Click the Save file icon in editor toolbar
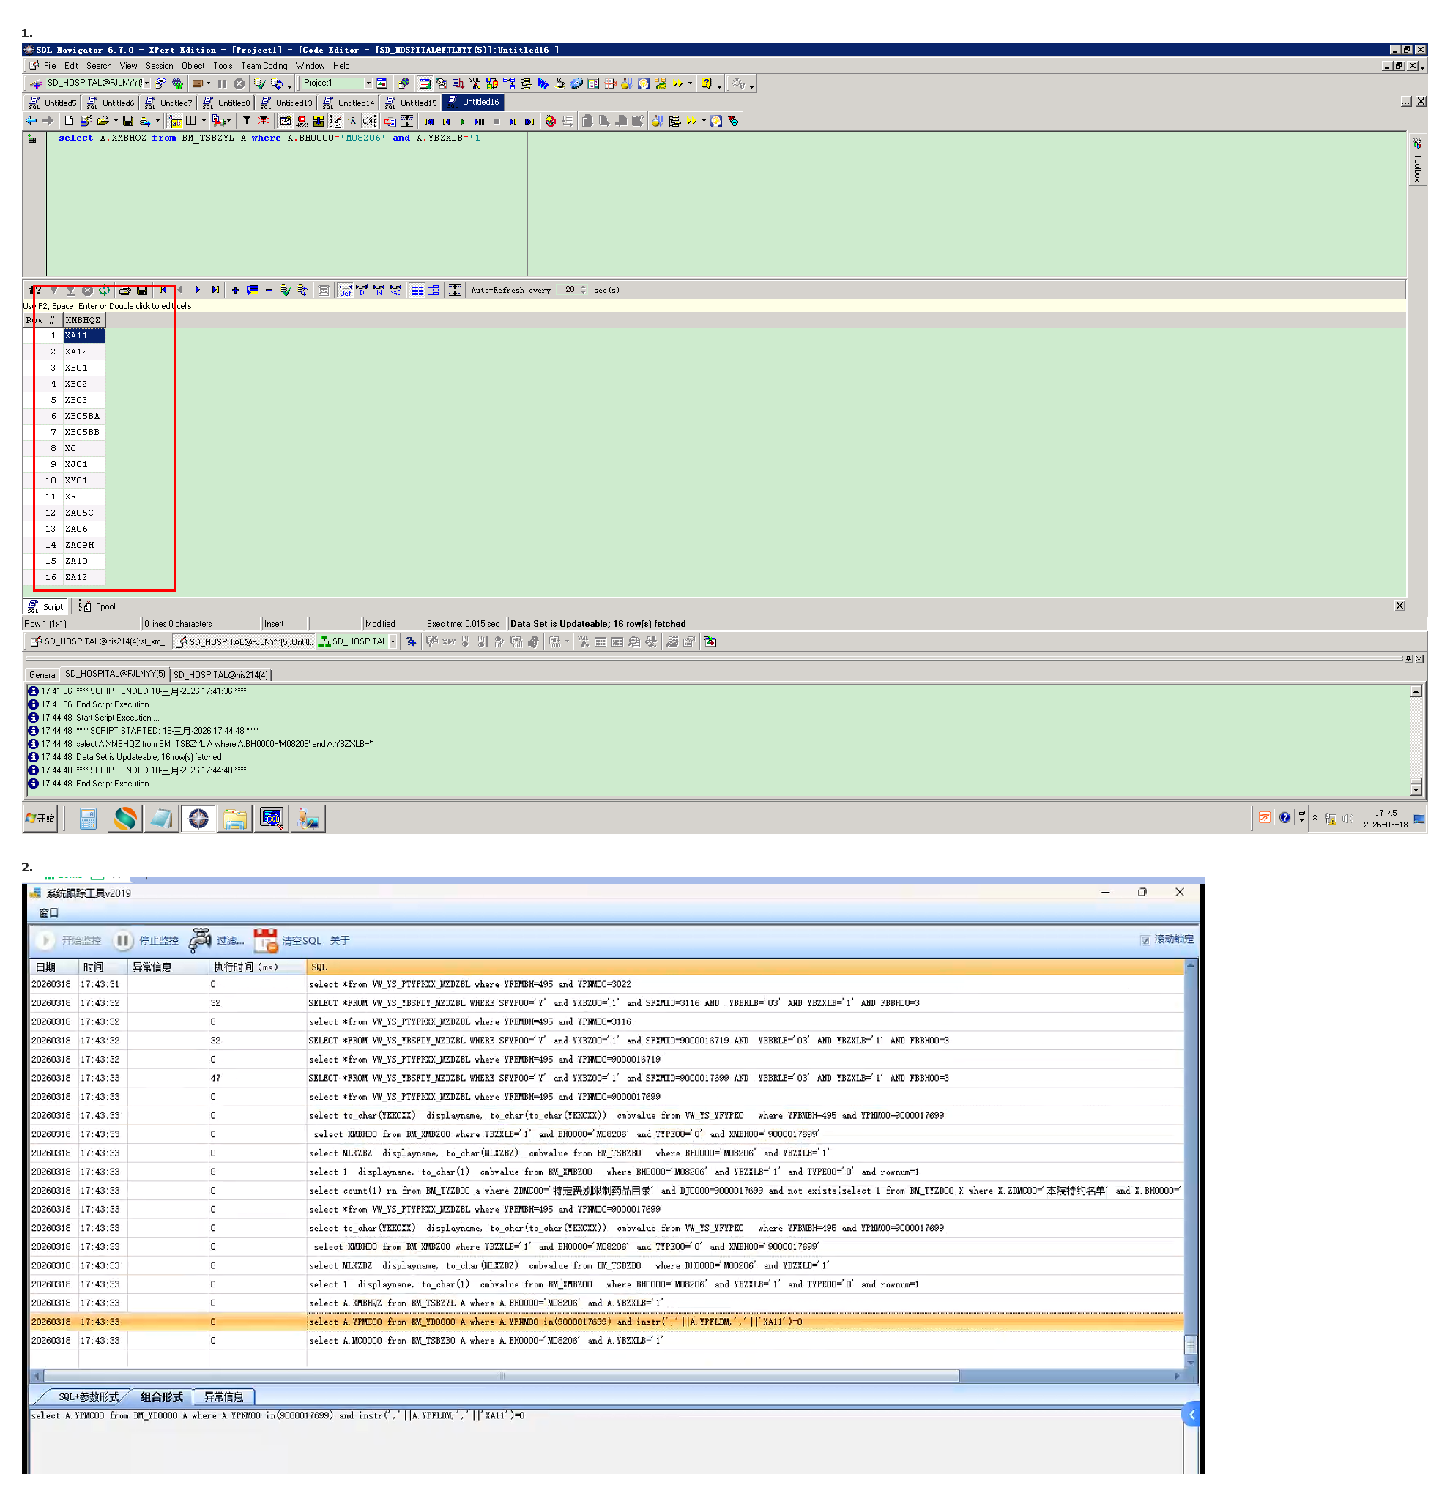Image resolution: width=1450 pixels, height=1496 pixels. click(127, 121)
